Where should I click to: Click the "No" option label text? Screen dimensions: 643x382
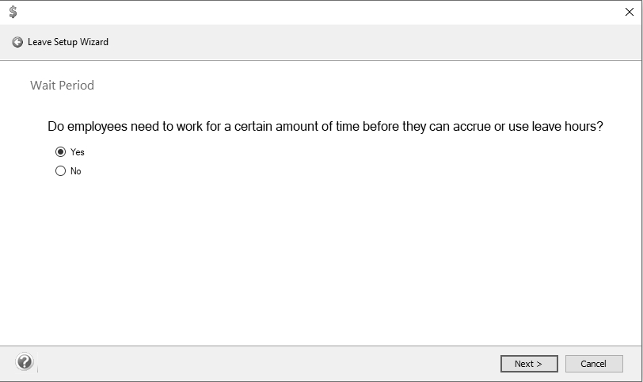76,171
